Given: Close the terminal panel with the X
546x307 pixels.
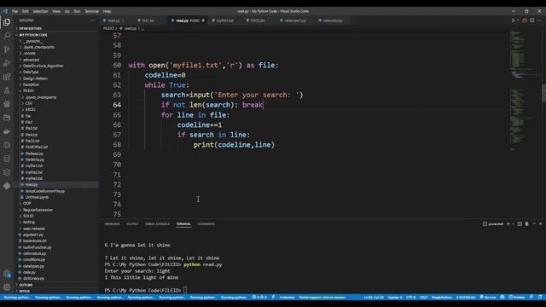Looking at the screenshot, I should [x=540, y=223].
